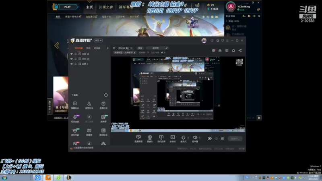322x181 pixels.
Task: Click the skin shirt icon in title bar
Action: (x=223, y=41)
